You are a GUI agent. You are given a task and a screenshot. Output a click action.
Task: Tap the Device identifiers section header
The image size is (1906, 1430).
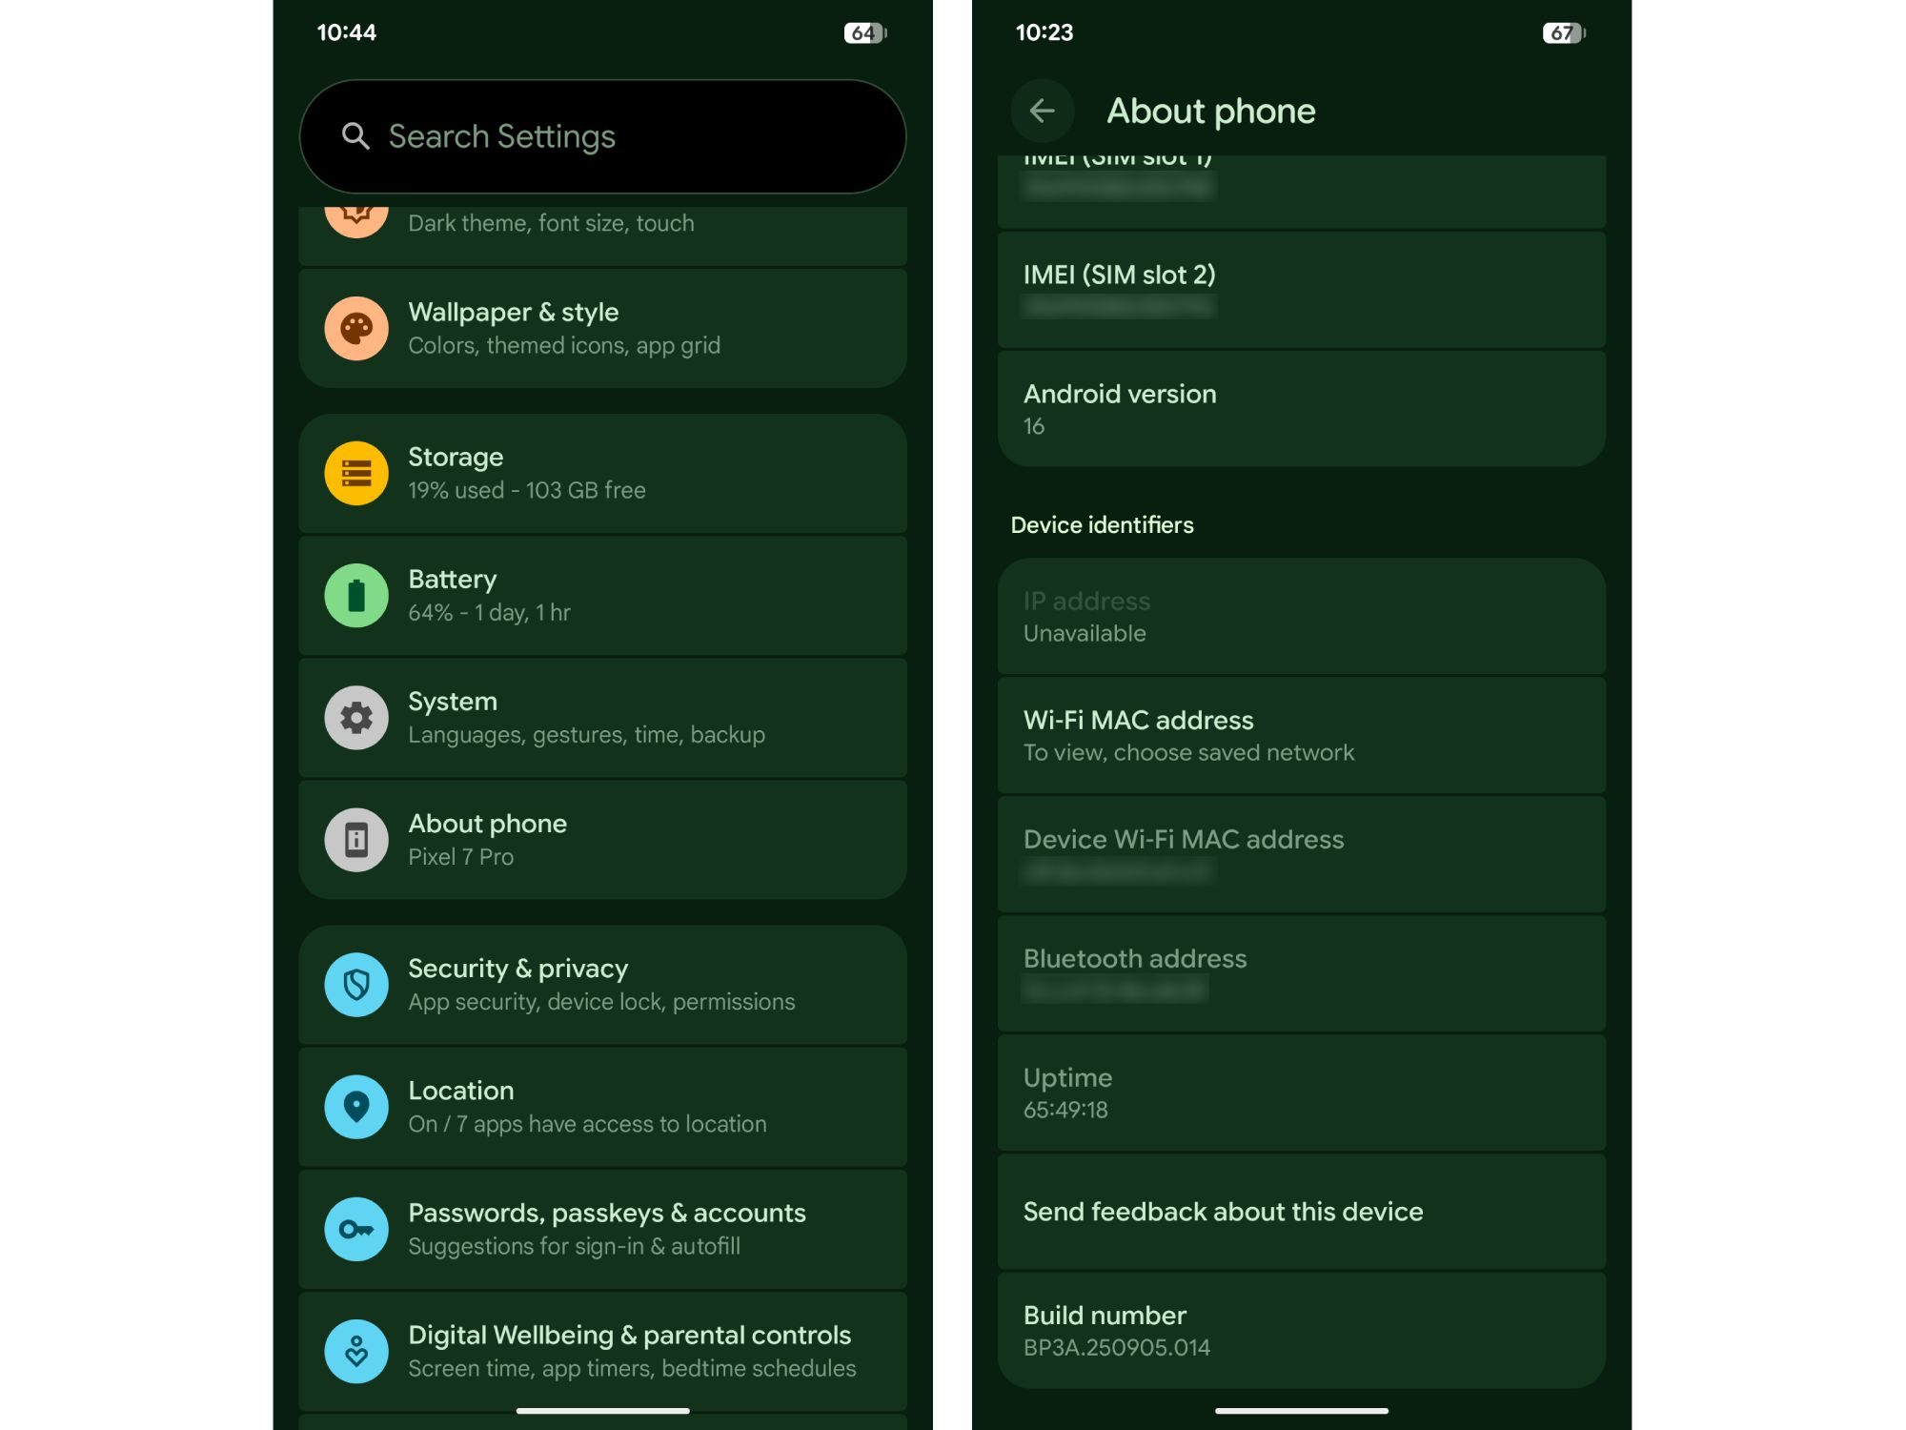pos(1102,525)
